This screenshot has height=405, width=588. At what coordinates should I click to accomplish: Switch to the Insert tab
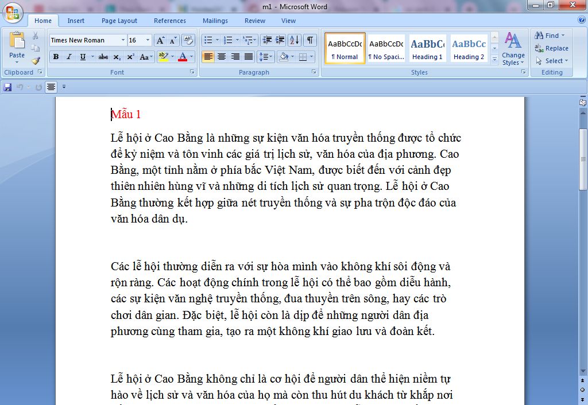pyautogui.click(x=76, y=21)
